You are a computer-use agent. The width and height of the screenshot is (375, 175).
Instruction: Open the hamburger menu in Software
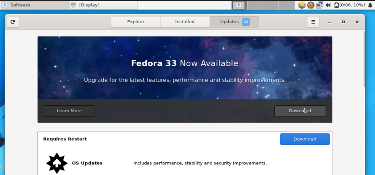(313, 22)
